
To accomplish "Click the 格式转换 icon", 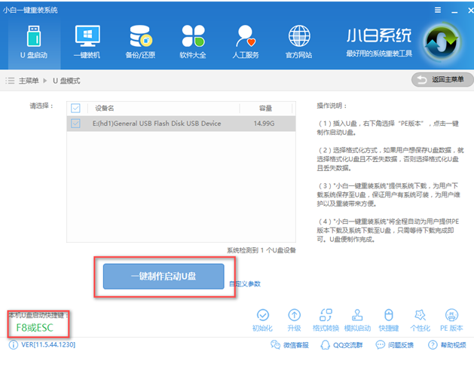I will (x=326, y=320).
